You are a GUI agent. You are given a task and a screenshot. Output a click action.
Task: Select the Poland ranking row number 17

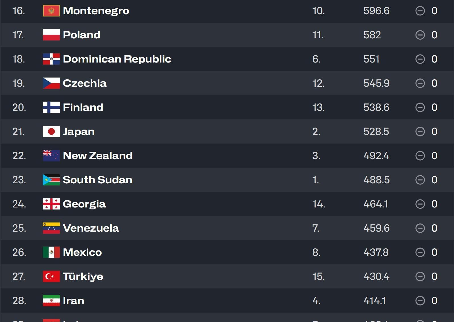point(18,35)
